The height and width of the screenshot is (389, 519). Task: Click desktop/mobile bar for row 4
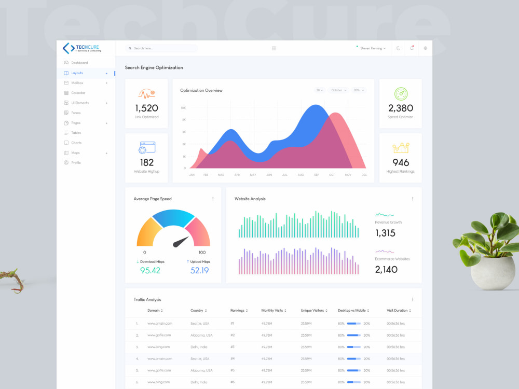354,358
